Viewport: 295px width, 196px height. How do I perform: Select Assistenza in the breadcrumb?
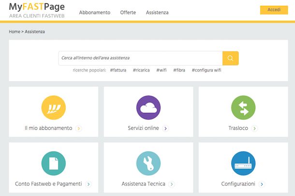click(x=35, y=32)
